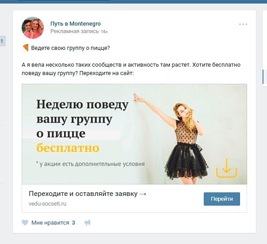This screenshot has width=267, height=244.
Task: Click the Переходите и оставляйте заявку title
Action: (88, 194)
